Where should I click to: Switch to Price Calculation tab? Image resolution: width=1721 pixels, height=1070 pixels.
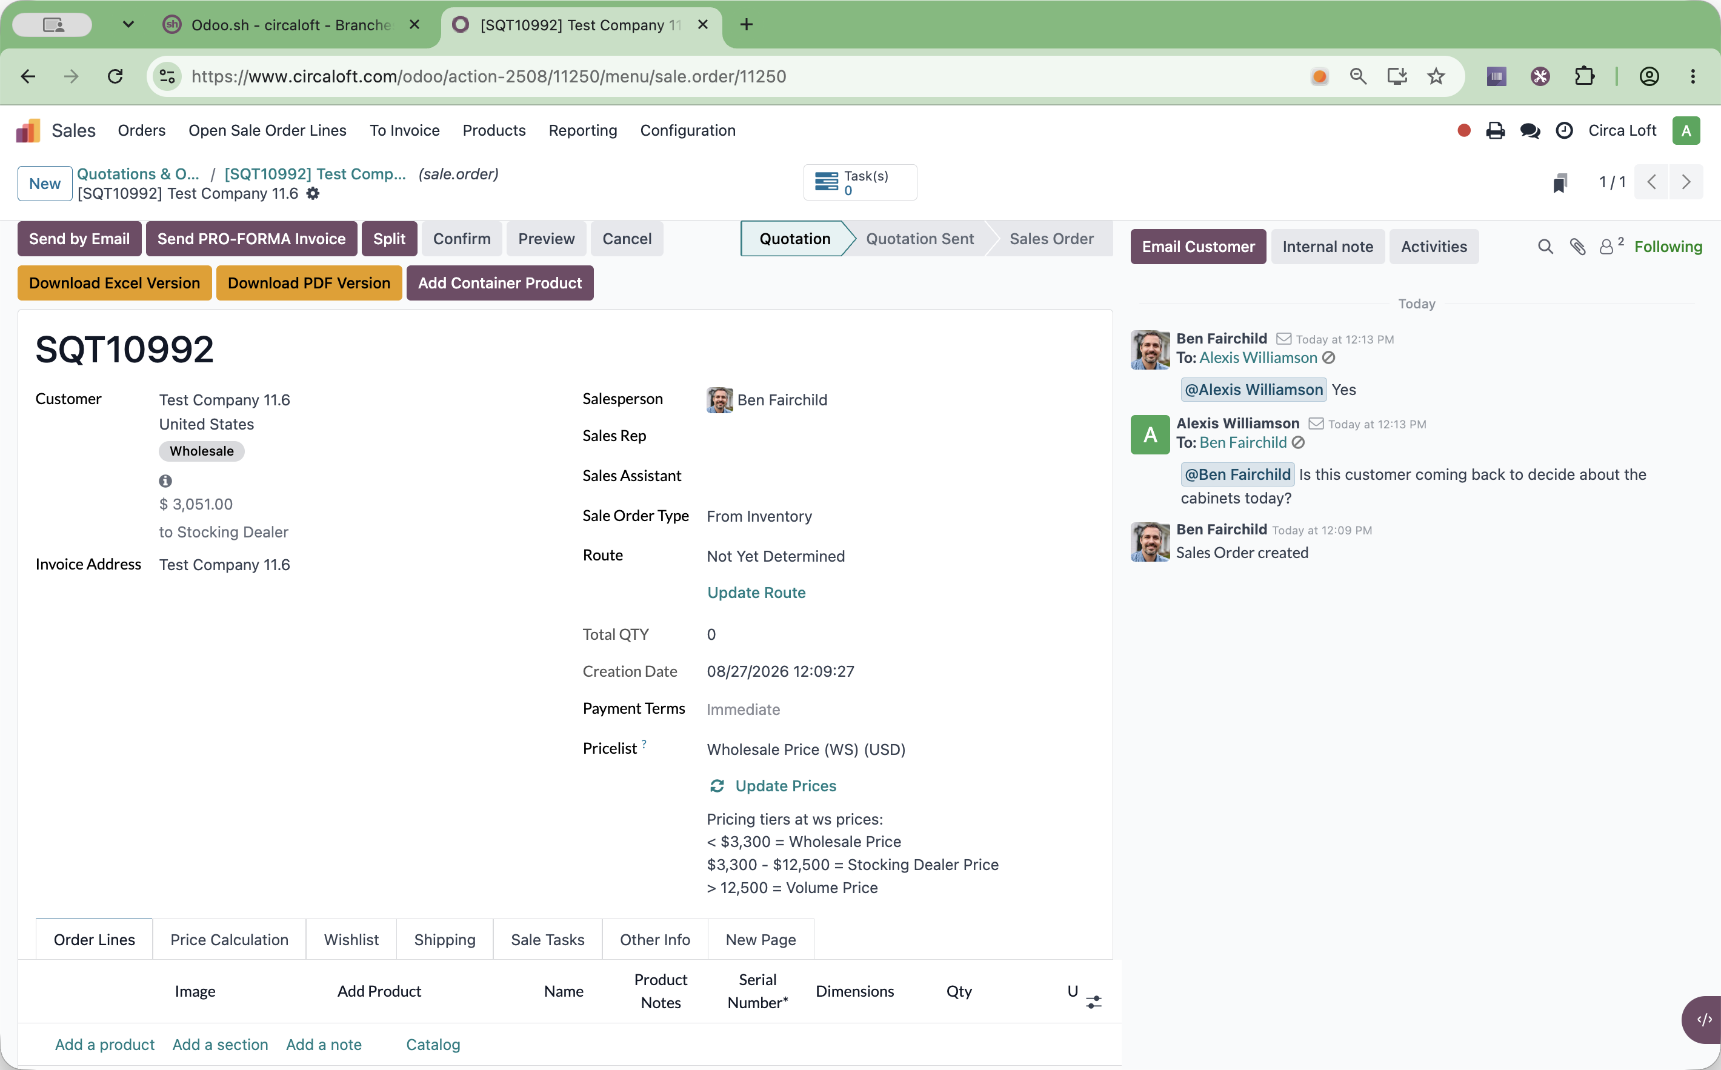pos(229,940)
